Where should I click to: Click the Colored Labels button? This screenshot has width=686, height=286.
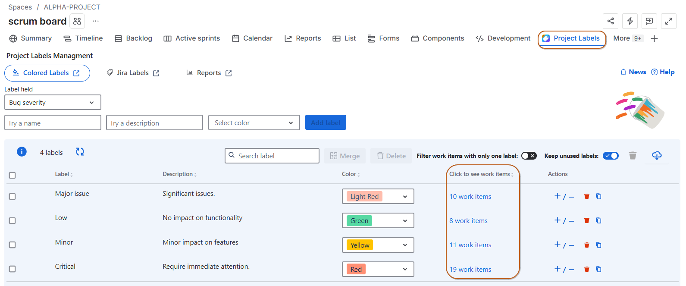tap(47, 73)
